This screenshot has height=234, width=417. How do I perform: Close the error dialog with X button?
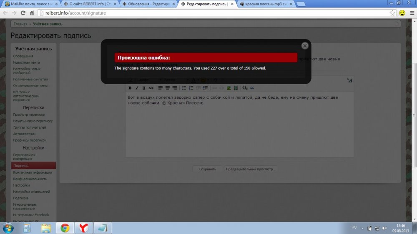pos(305,46)
